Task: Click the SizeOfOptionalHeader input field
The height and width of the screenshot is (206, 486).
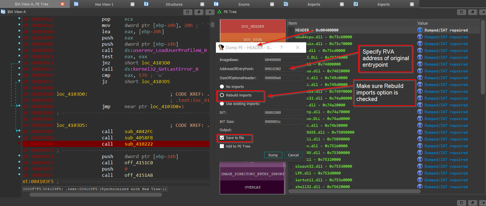Action: [x=282, y=78]
